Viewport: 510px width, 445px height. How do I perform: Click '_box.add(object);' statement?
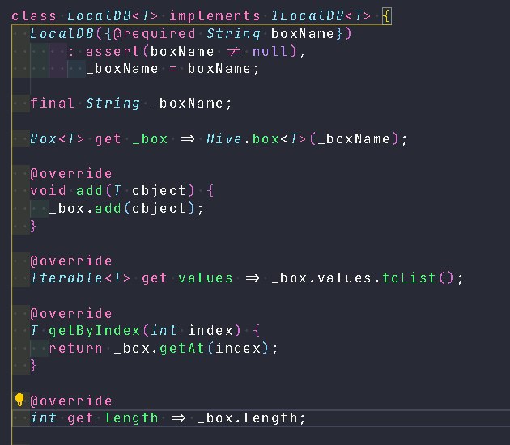[126, 209]
